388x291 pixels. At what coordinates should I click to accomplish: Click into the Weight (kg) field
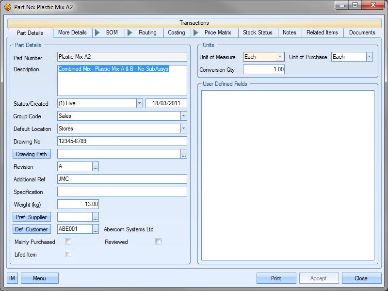coord(78,204)
